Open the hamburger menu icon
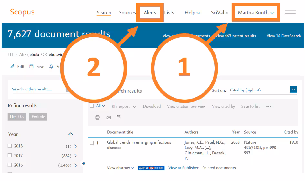 (x=290, y=13)
